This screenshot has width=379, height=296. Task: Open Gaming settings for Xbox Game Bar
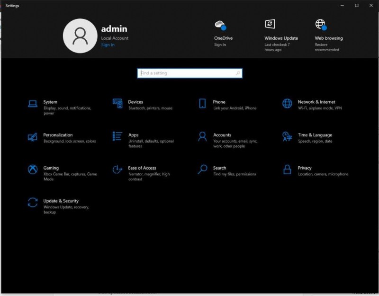click(x=51, y=168)
